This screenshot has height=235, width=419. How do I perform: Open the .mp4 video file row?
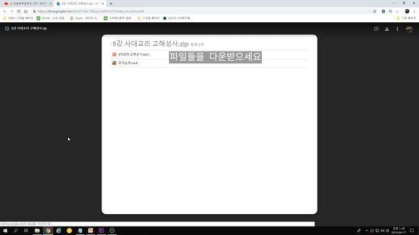click(x=209, y=63)
